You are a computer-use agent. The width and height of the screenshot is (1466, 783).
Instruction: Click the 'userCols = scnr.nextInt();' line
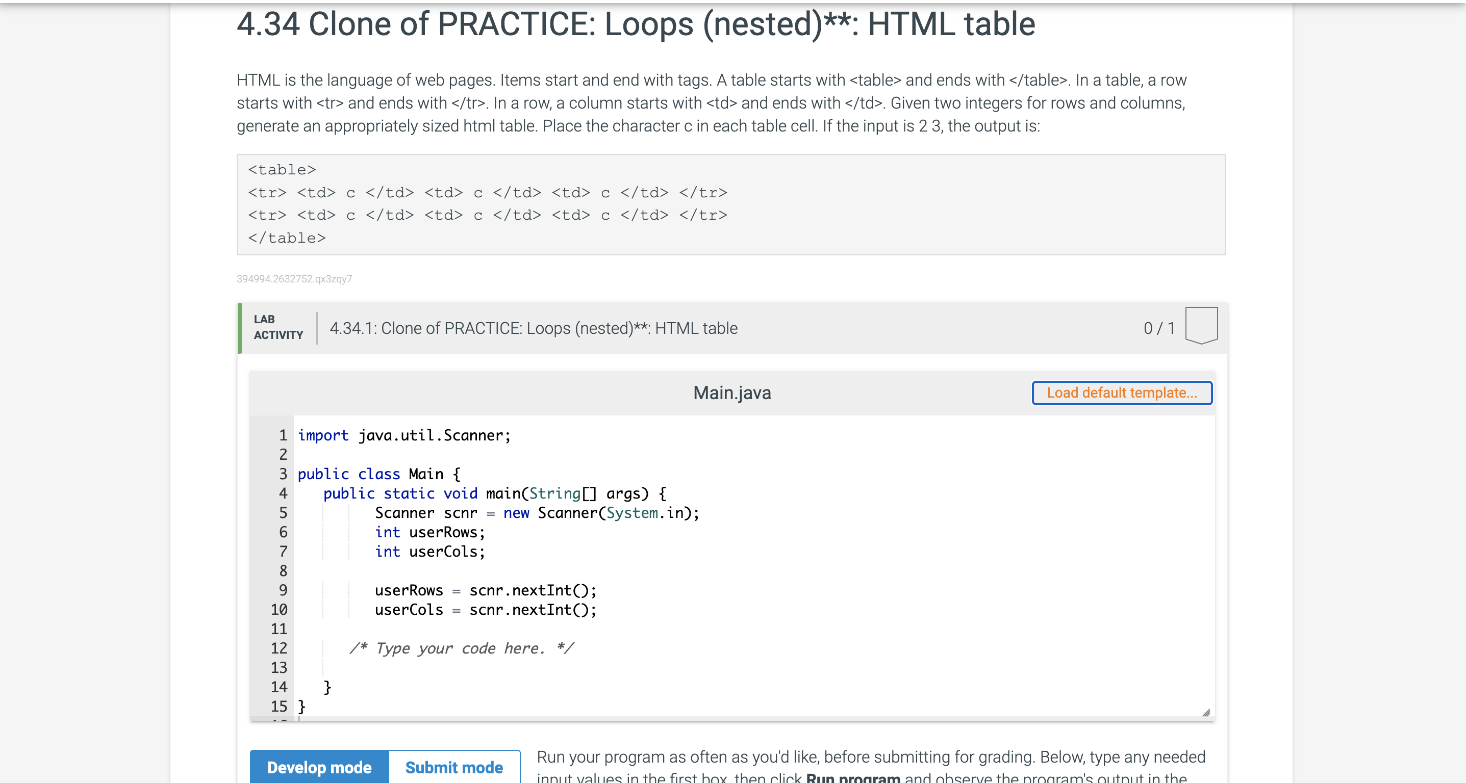click(486, 610)
